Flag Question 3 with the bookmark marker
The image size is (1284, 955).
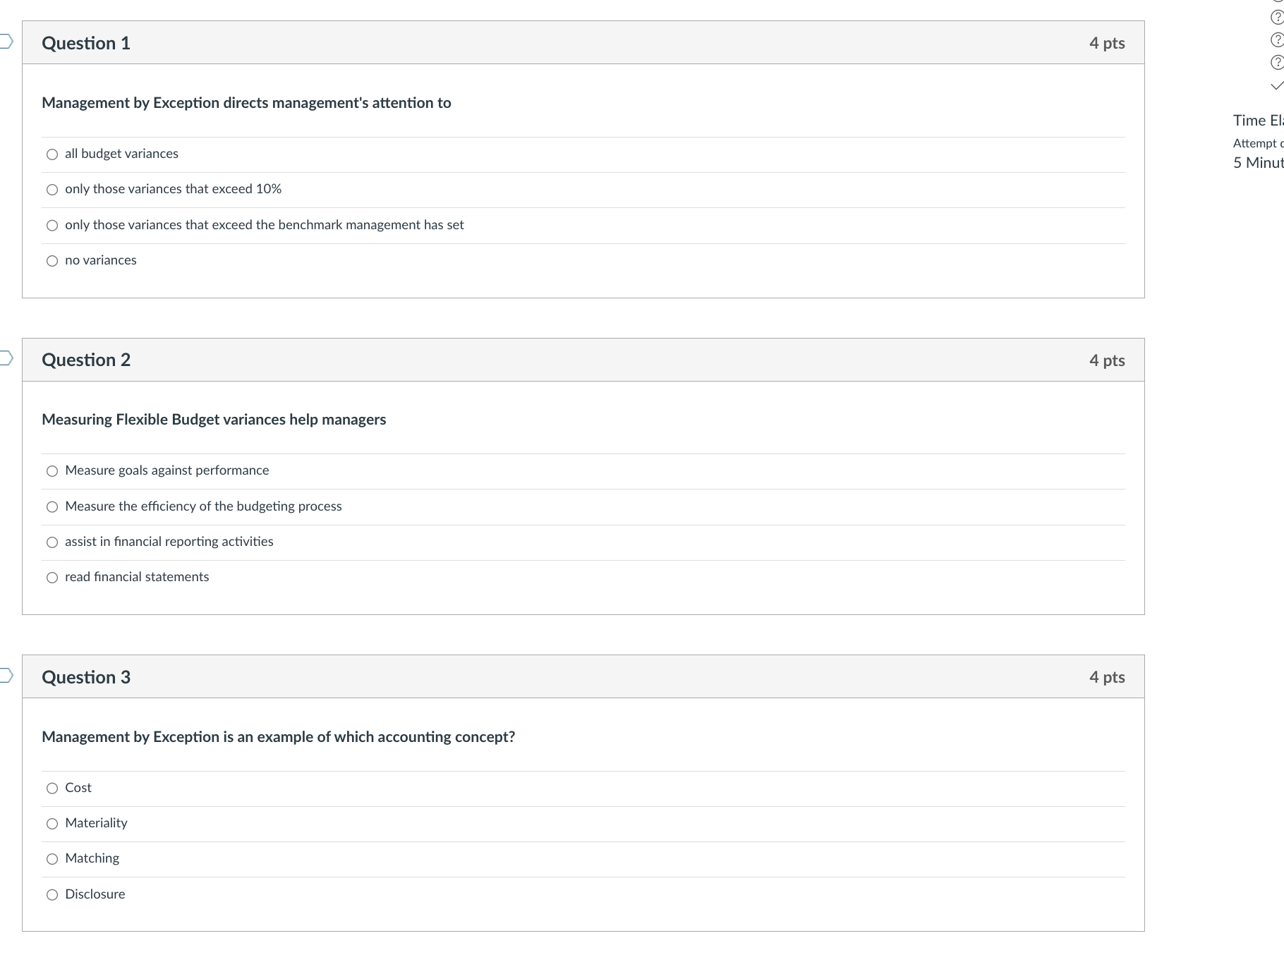tap(5, 676)
